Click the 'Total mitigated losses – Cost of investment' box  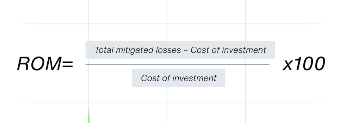(x=180, y=50)
